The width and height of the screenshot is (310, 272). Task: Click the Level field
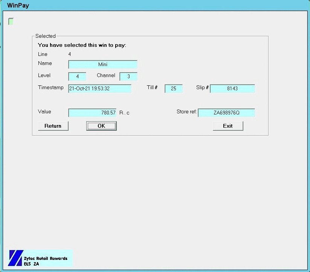pyautogui.click(x=77, y=77)
